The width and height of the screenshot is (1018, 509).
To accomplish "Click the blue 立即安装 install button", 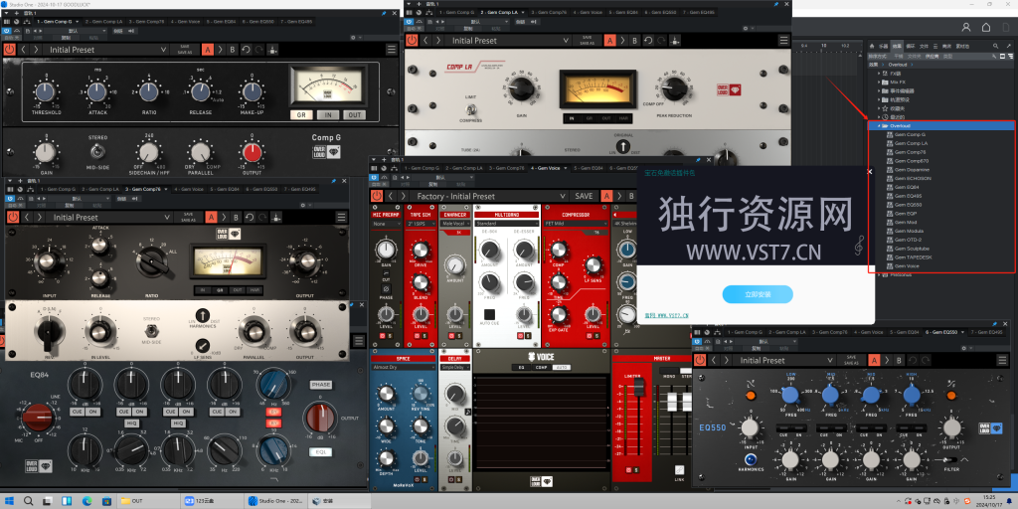I will [758, 294].
